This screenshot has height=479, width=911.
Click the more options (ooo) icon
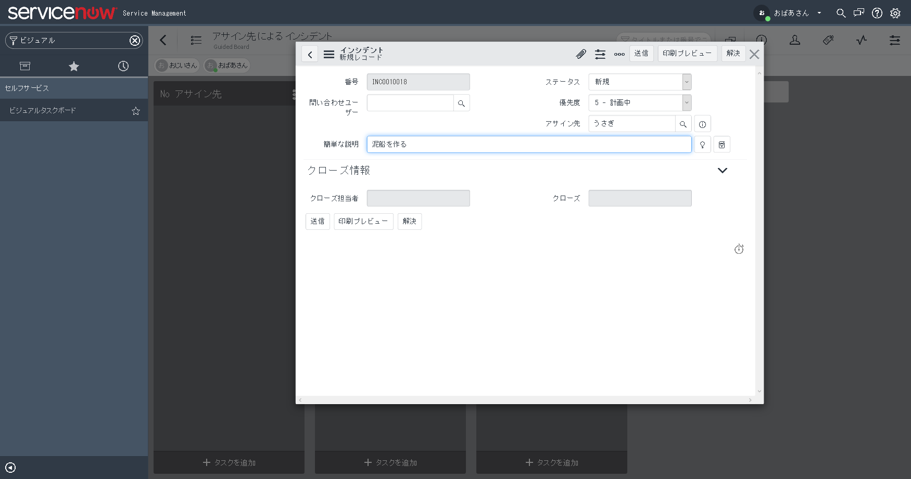pos(618,54)
